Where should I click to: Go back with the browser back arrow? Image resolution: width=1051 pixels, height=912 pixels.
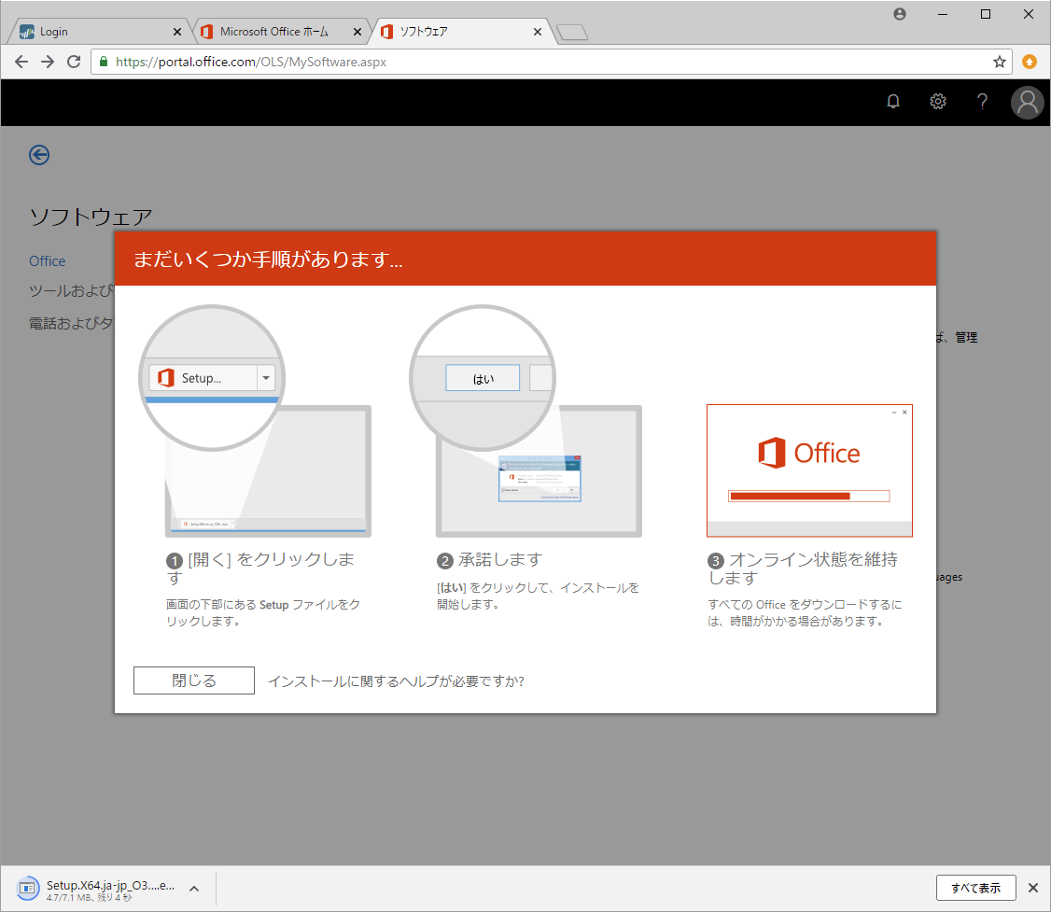(21, 62)
